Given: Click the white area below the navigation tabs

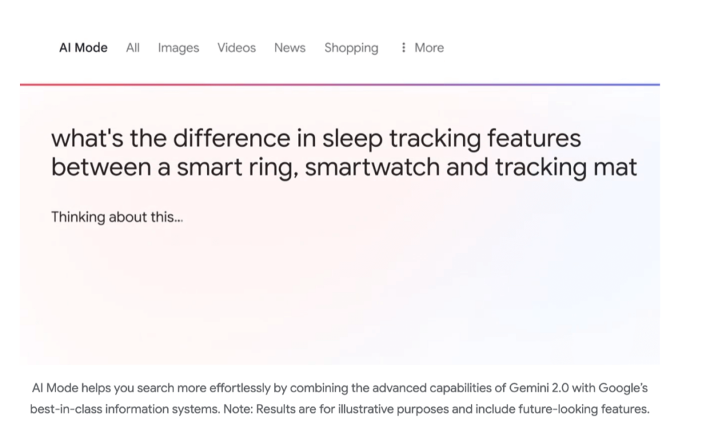Looking at the screenshot, I should coord(343,68).
